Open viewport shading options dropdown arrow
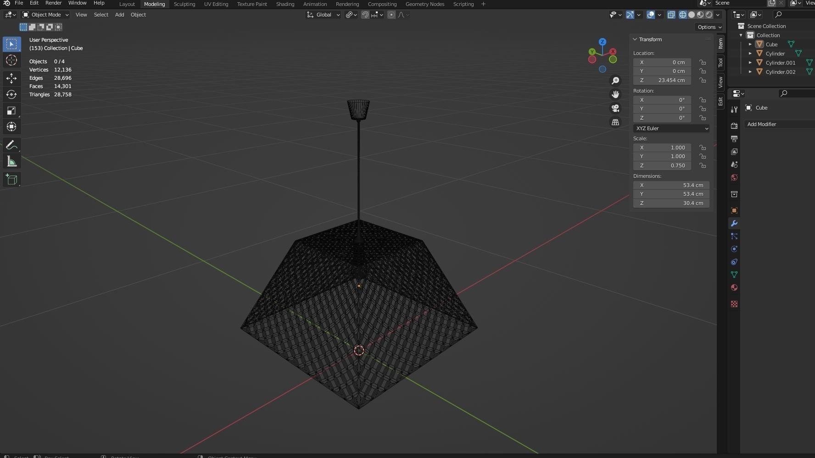This screenshot has width=815, height=458. (718, 15)
